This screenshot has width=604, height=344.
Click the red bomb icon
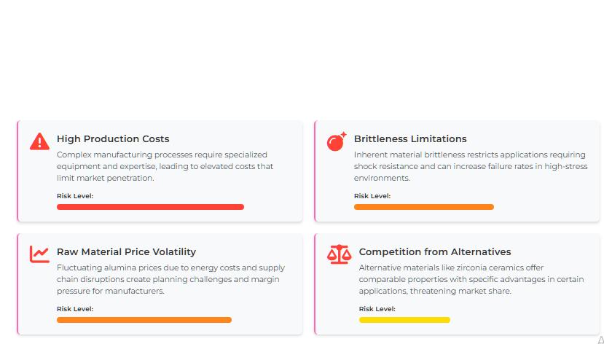(336, 141)
